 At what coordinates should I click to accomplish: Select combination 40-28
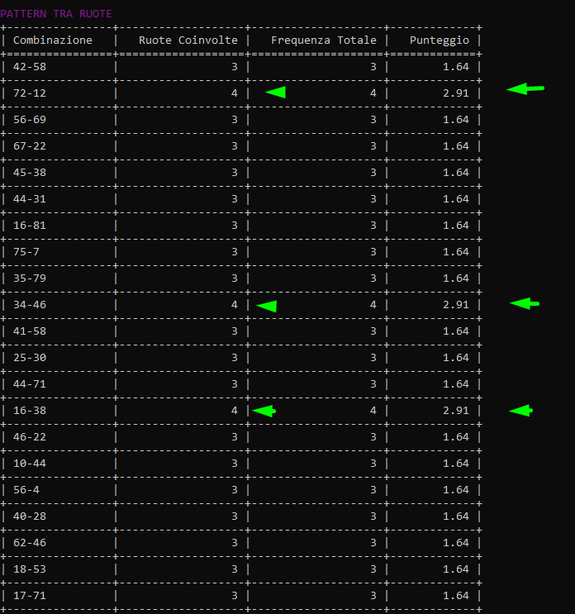30,516
